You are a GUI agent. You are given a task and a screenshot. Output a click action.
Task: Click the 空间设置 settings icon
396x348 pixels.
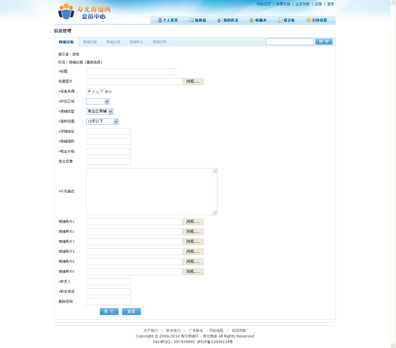[309, 20]
